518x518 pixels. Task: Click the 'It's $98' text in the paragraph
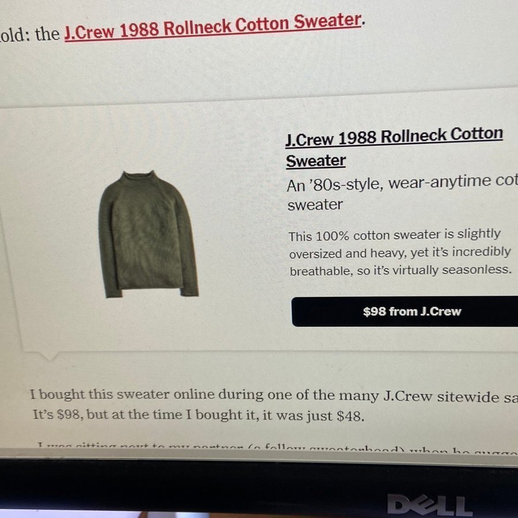click(58, 414)
